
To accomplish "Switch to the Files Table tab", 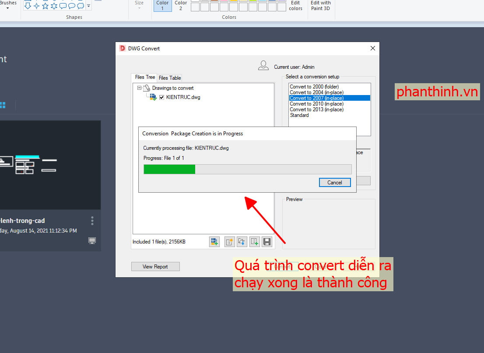I will 170,78.
